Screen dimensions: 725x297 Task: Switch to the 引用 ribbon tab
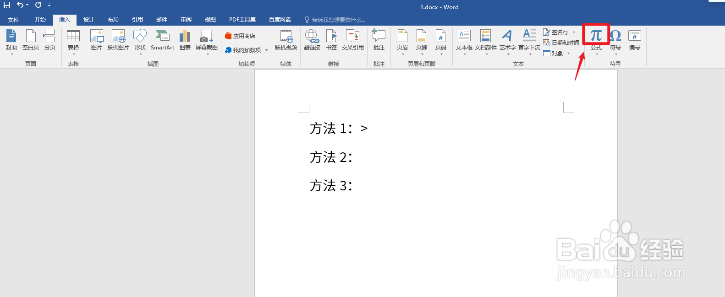pos(137,20)
